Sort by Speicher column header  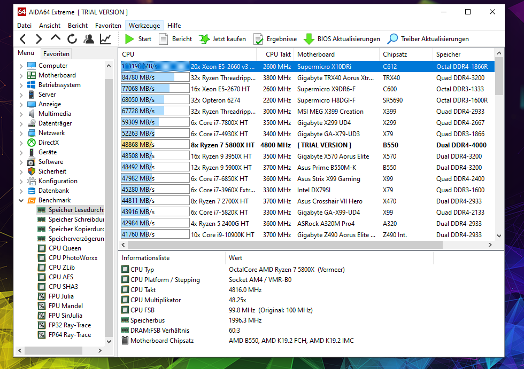click(x=463, y=54)
